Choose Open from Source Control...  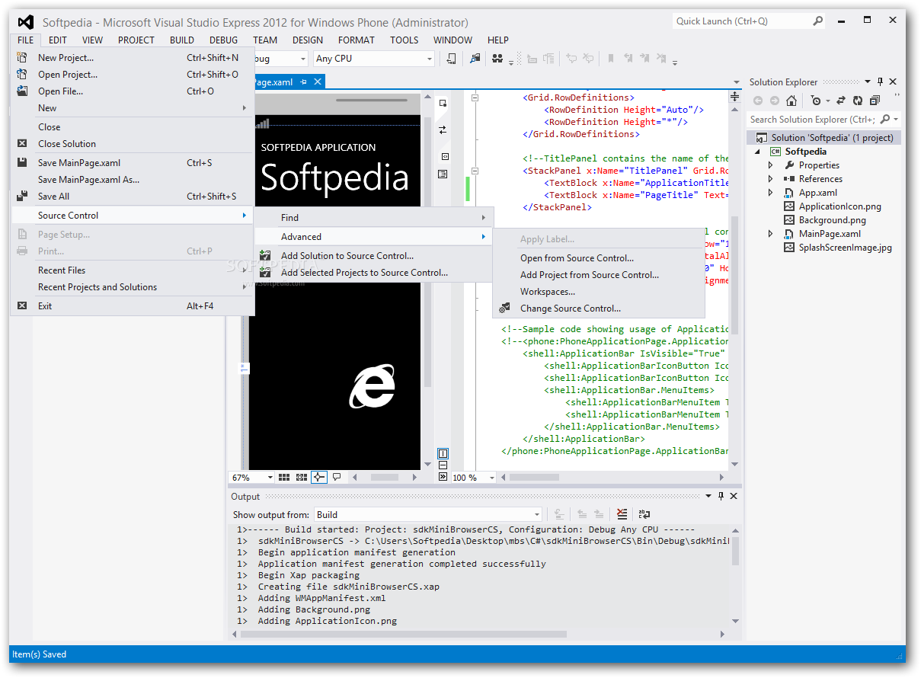click(599, 258)
